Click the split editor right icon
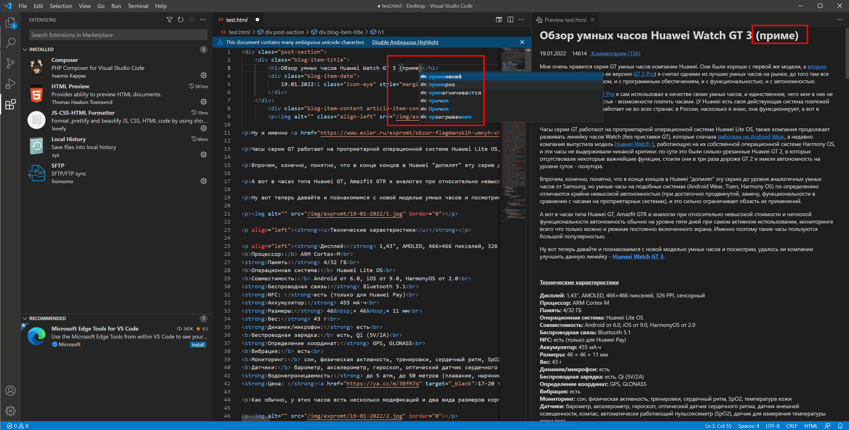This screenshot has width=849, height=430. tap(510, 20)
